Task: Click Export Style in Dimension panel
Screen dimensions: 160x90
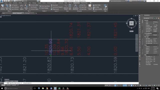Action: click(x=83, y=9)
